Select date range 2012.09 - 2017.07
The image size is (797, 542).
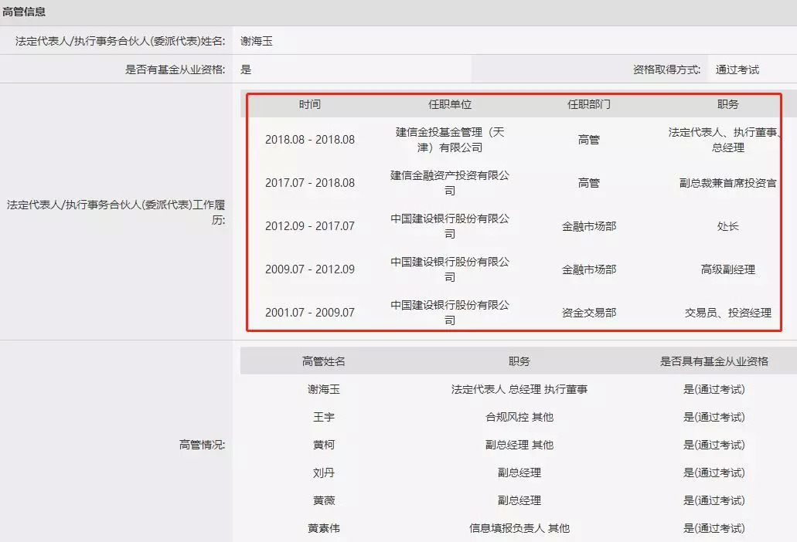point(309,225)
